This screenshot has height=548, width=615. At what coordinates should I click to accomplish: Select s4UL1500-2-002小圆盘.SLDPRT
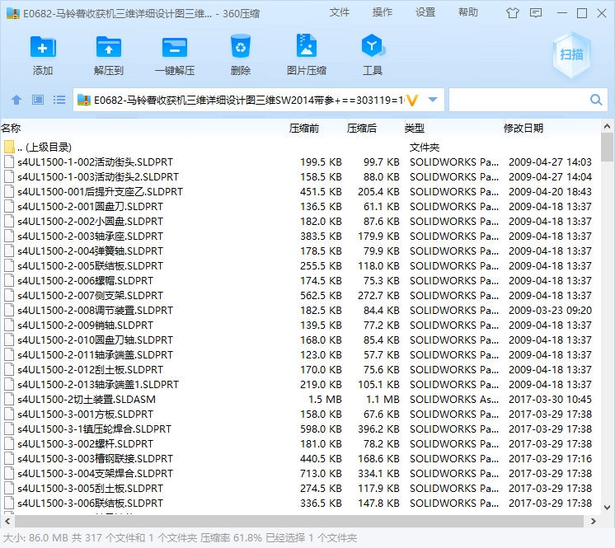300,222
